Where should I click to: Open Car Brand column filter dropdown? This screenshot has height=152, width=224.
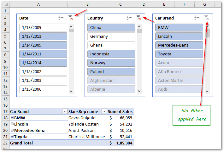(65, 111)
